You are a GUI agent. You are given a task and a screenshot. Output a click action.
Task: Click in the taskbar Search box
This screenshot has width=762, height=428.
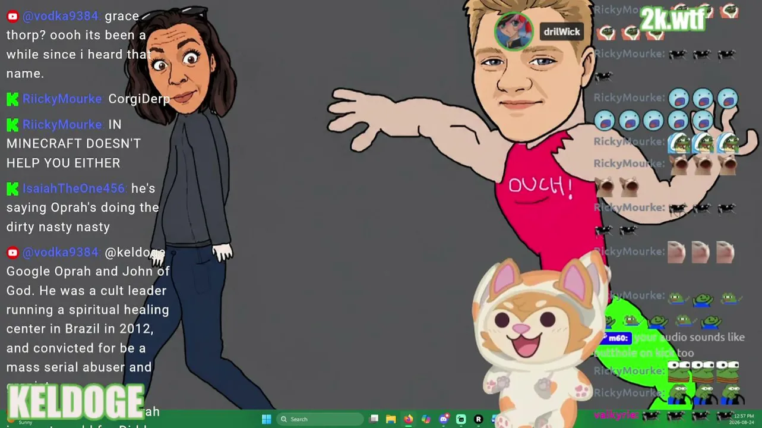click(321, 419)
